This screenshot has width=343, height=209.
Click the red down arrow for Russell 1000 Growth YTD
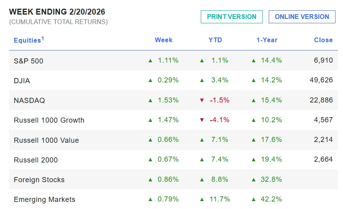[202, 120]
